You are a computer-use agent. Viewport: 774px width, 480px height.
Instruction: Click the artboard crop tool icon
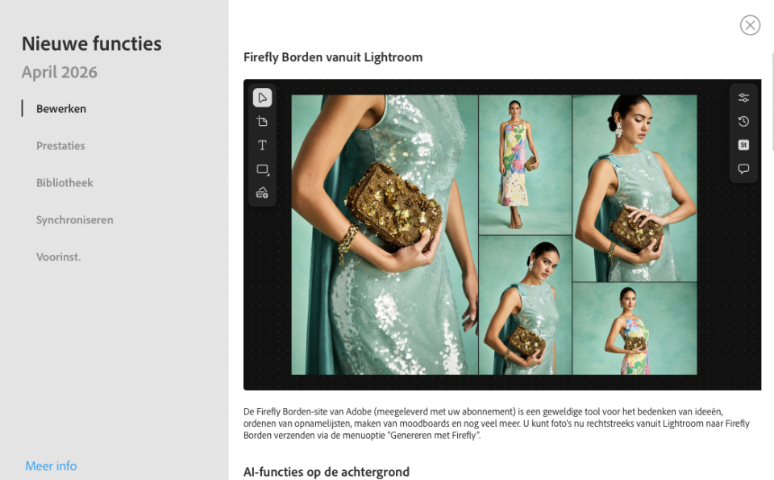262,122
